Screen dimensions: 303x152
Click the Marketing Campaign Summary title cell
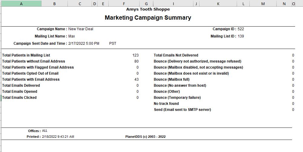148,18
